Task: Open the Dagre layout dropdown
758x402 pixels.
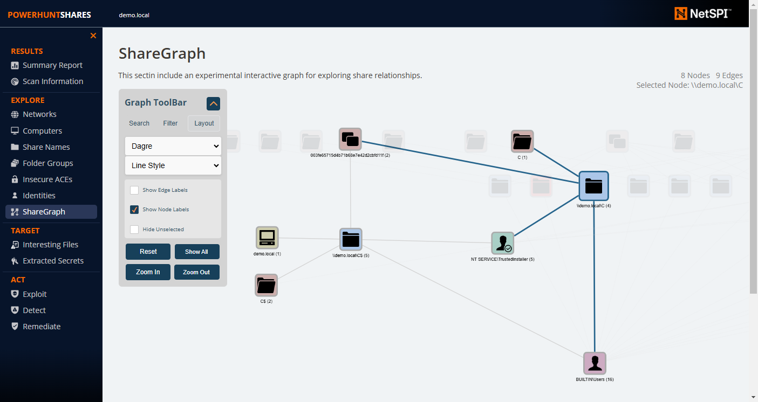Action: tap(173, 146)
